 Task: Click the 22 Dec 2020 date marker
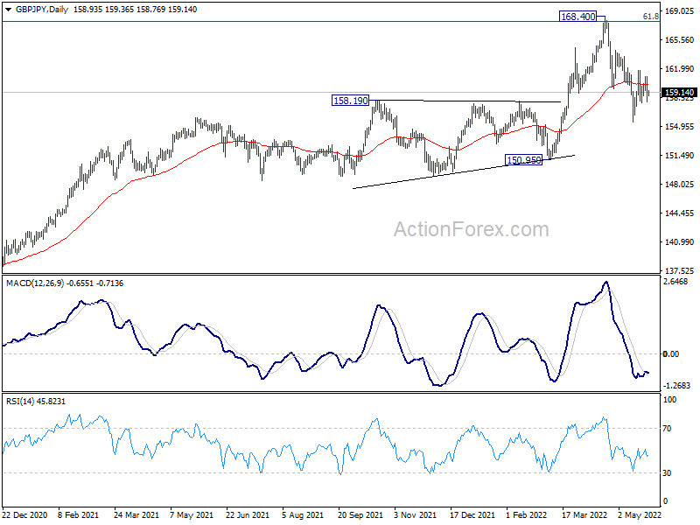click(x=24, y=514)
